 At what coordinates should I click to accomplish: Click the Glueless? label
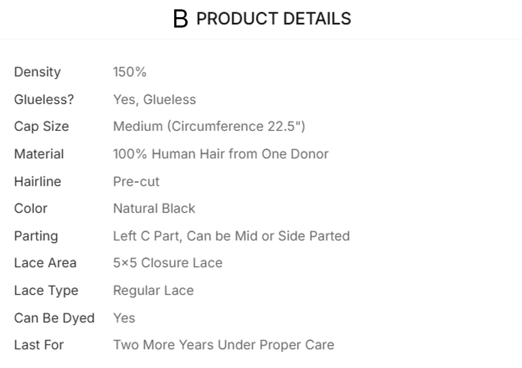[x=44, y=100]
